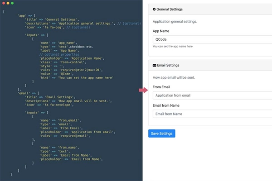Click the hint 'You can set the app name here'
The image size is (272, 181).
point(173,46)
